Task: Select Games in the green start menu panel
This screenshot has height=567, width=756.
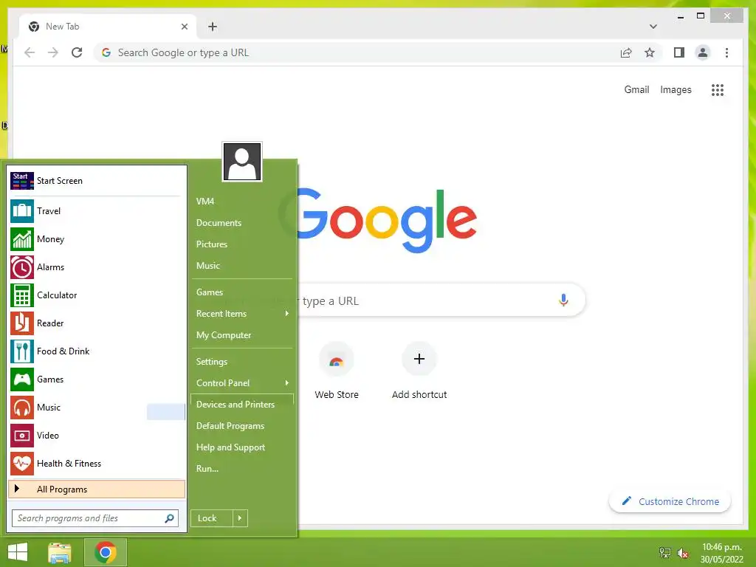Action: click(x=209, y=292)
